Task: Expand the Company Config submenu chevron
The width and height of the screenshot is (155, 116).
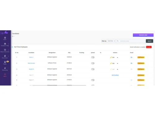Action: pos(8,44)
